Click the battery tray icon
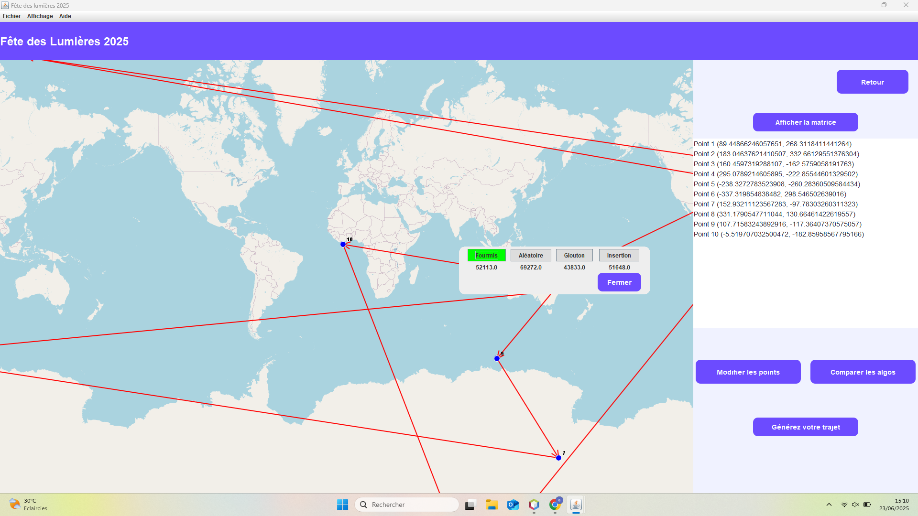918x516 pixels. [867, 505]
